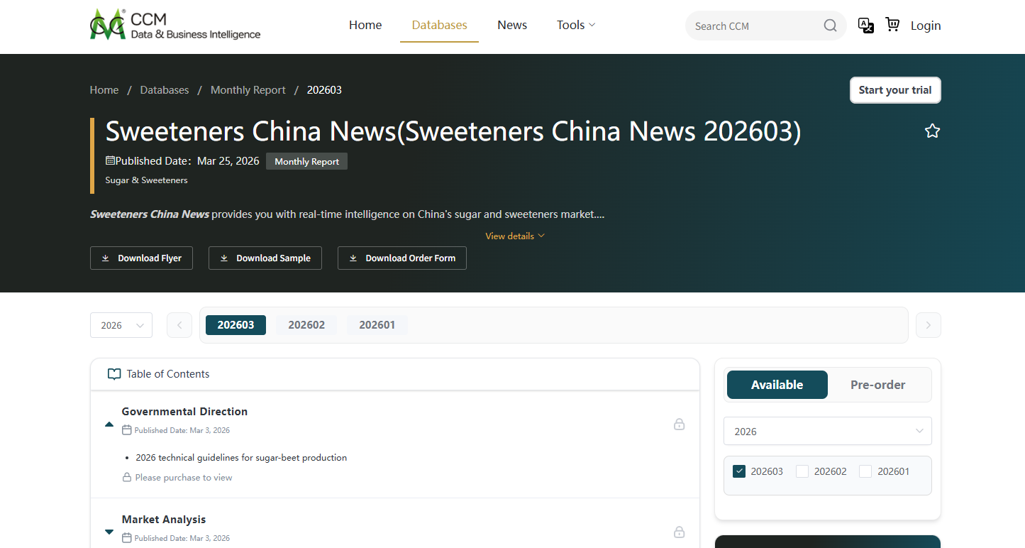Click the right pagination arrow beside issue tabs
The width and height of the screenshot is (1025, 548).
point(928,324)
